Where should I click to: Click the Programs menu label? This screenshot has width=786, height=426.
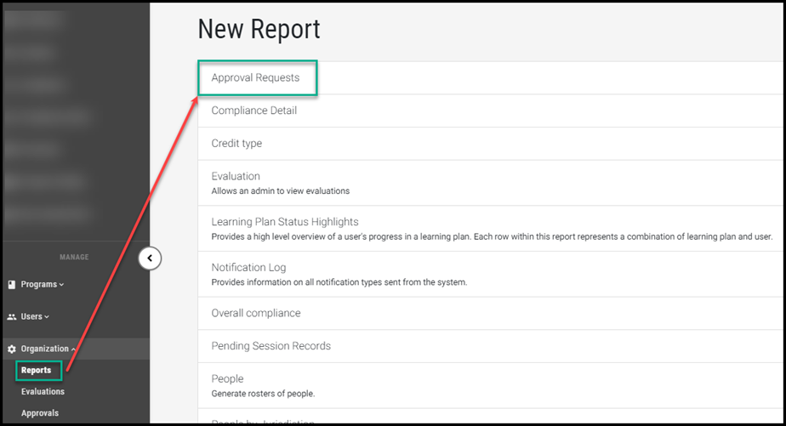point(39,285)
